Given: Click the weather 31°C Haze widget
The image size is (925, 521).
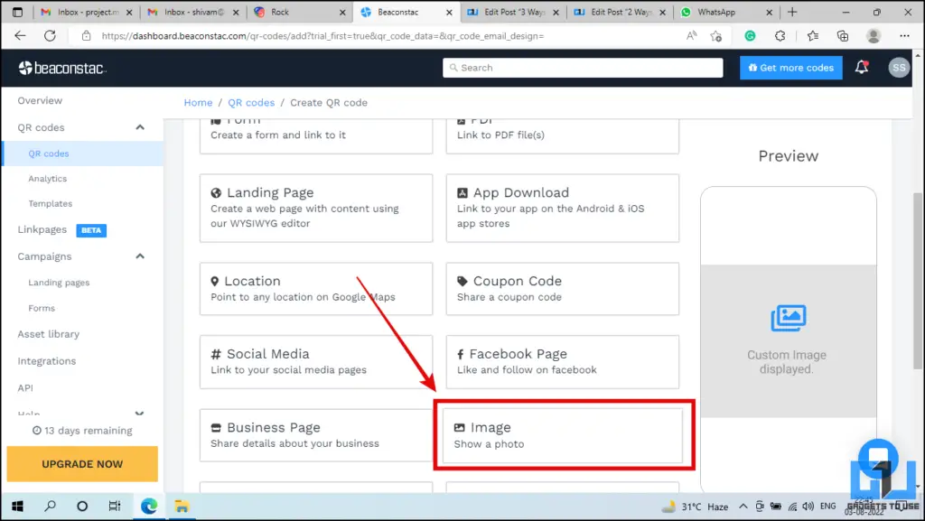Looking at the screenshot, I should pos(695,507).
